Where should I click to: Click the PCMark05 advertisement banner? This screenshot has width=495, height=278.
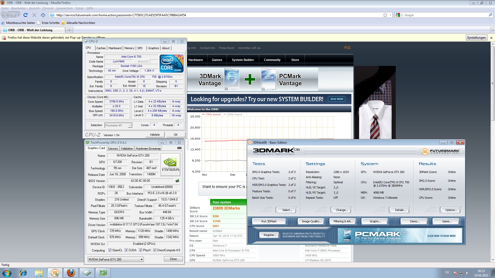pyautogui.click(x=400, y=236)
